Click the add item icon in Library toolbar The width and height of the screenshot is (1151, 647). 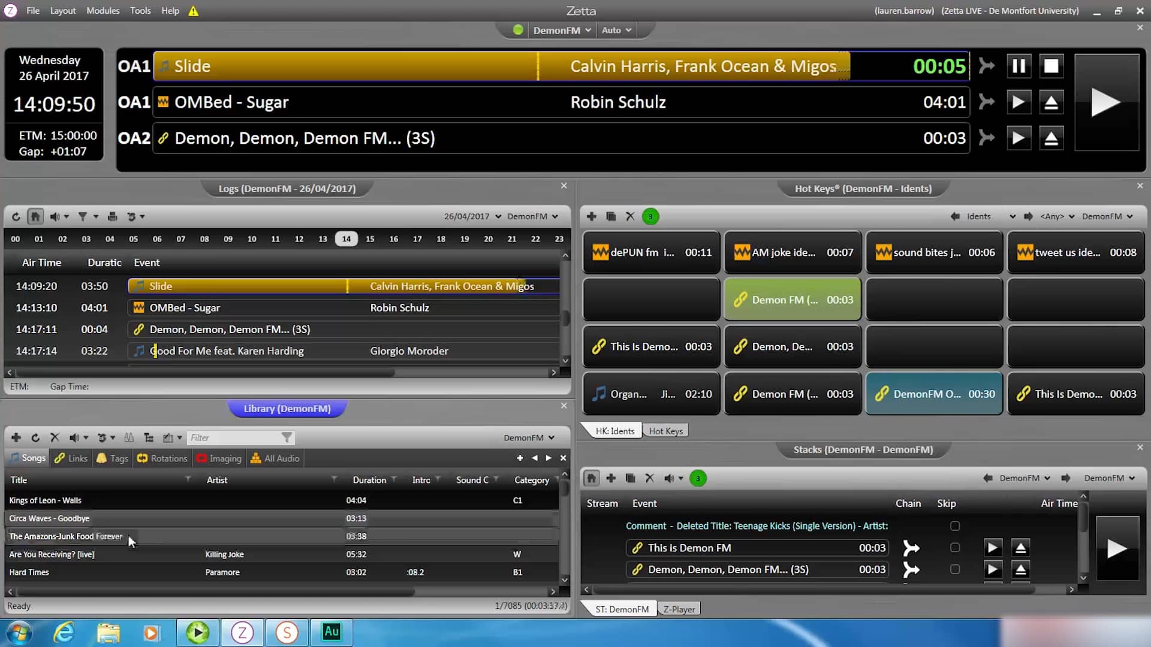pos(16,437)
